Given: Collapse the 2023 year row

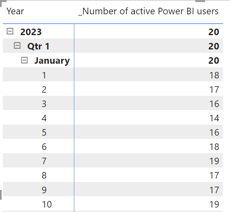Looking at the screenshot, I should 10,31.
